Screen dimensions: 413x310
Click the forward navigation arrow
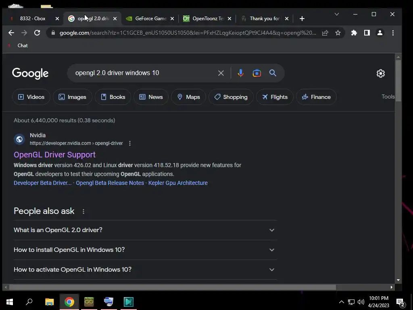pos(24,33)
